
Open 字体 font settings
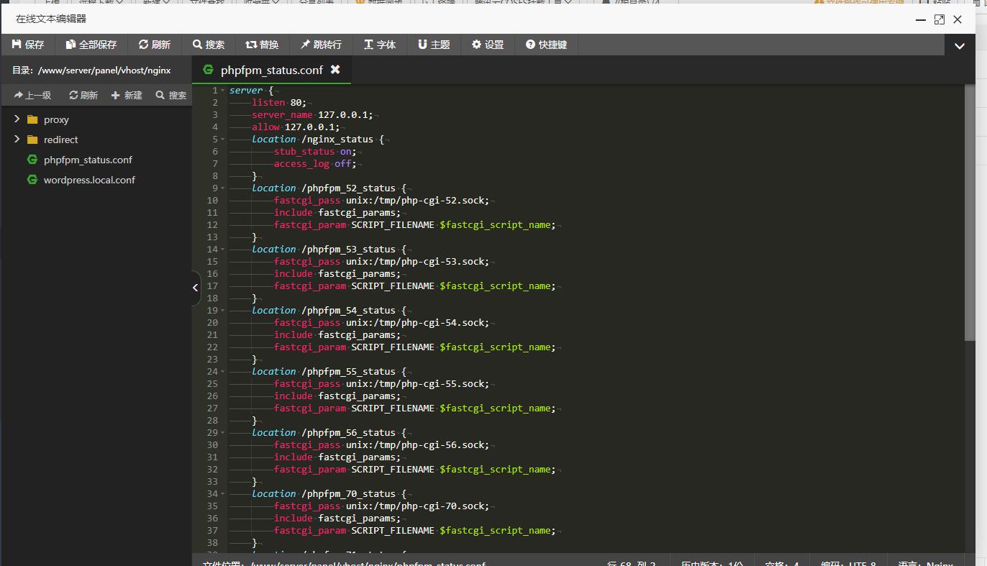click(379, 45)
